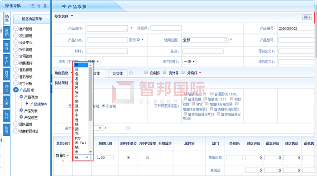Choose 吨 from unit list
The image size is (317, 176).
pyautogui.click(x=77, y=88)
